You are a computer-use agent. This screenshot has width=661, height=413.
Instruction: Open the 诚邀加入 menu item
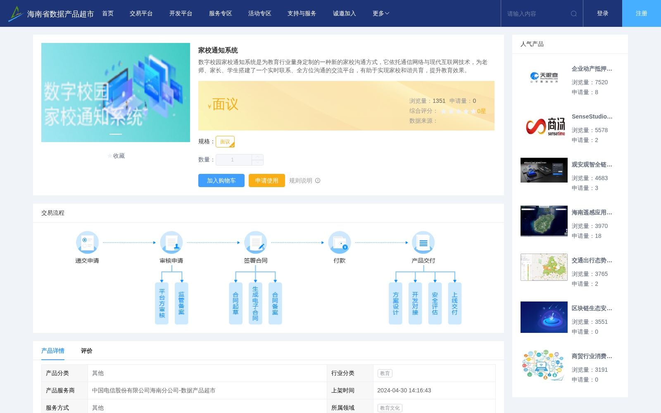pyautogui.click(x=345, y=14)
